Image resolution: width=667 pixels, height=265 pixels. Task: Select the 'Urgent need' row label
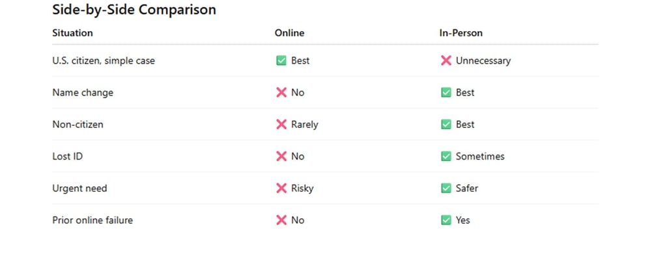coord(79,188)
